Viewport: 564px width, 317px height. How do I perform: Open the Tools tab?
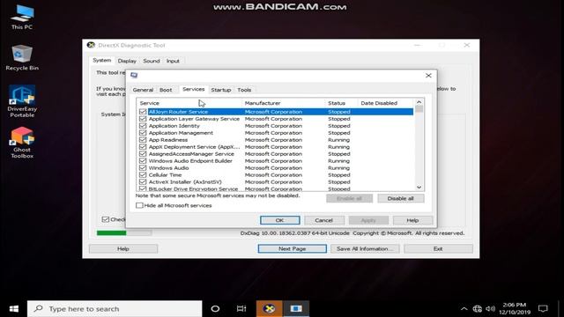(x=244, y=90)
